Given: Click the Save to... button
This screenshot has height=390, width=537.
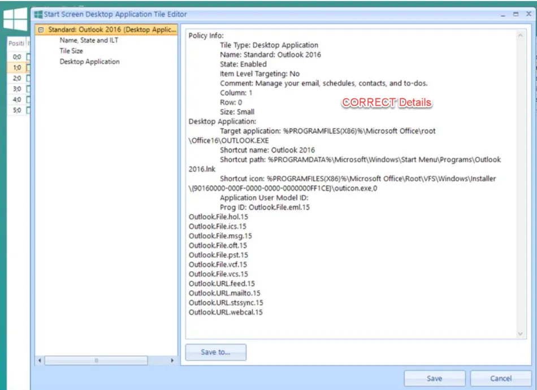Looking at the screenshot, I should (x=215, y=352).
